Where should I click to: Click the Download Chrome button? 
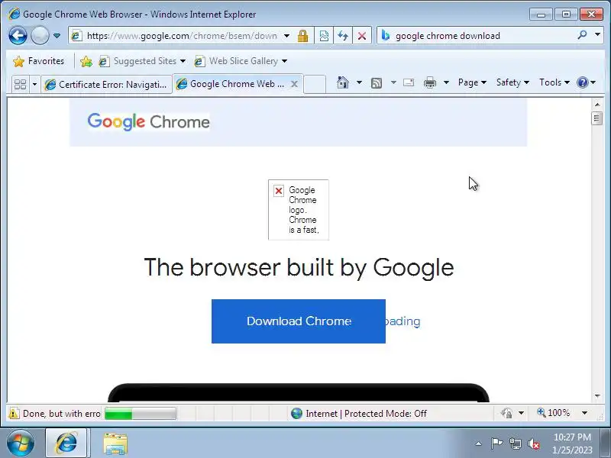pos(299,321)
